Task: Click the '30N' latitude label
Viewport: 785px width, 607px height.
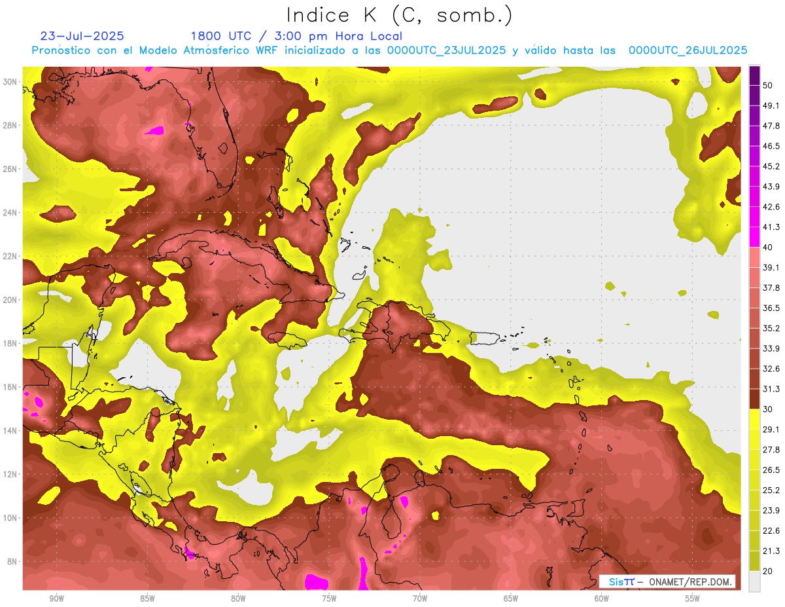Action: [x=10, y=82]
